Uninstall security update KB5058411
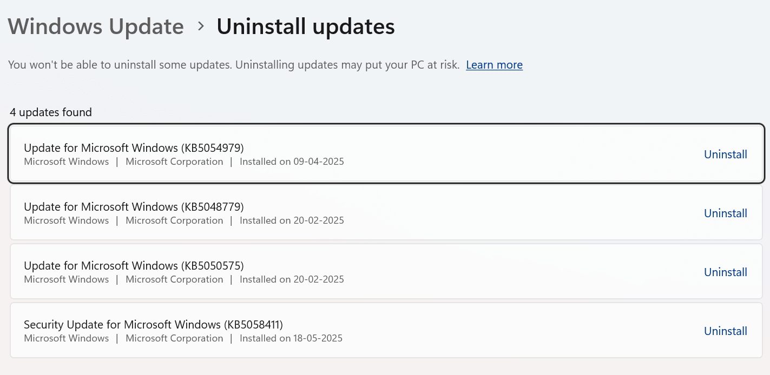 [725, 331]
